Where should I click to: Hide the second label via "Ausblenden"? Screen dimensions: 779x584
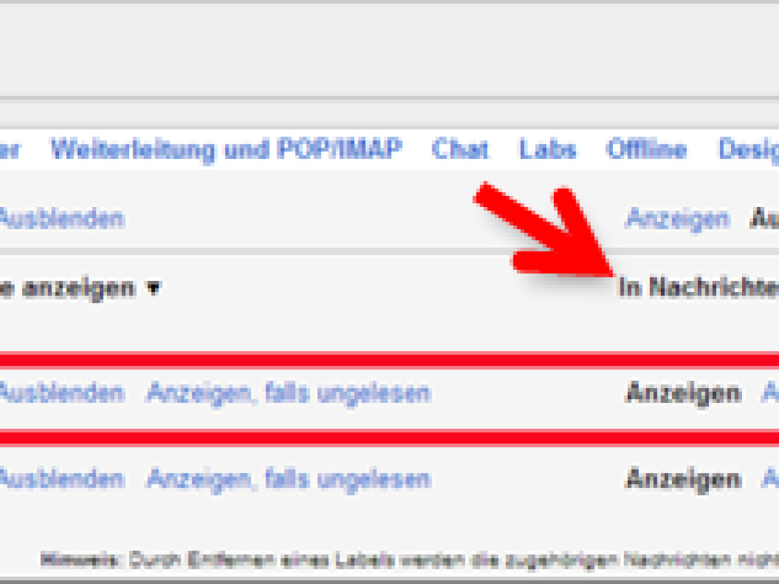pyautogui.click(x=62, y=479)
